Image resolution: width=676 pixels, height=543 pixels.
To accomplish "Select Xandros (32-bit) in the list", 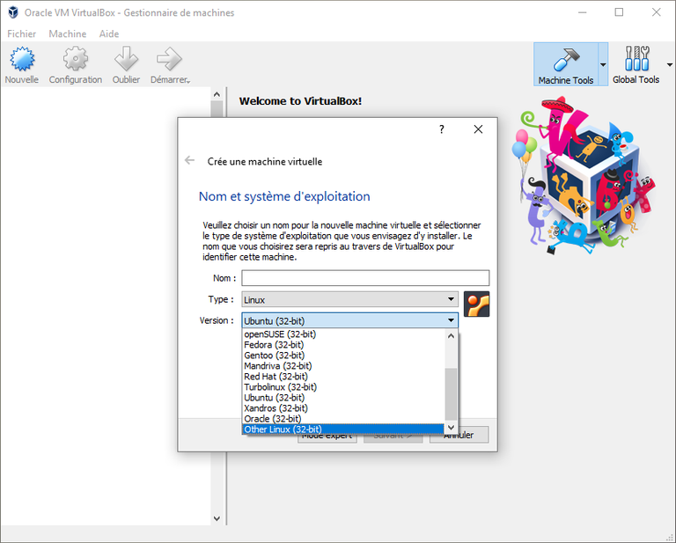I will pos(343,408).
